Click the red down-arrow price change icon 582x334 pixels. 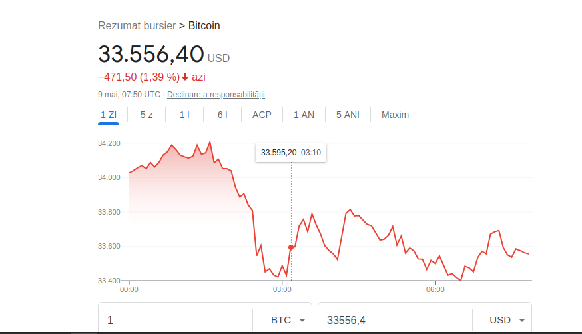(185, 77)
